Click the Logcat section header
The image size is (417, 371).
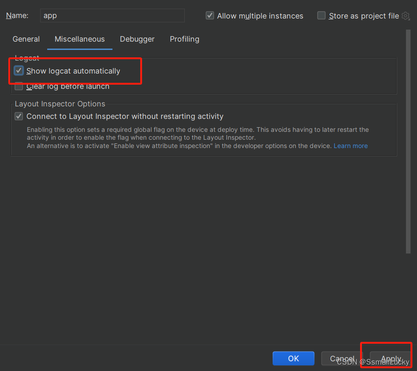(26, 58)
